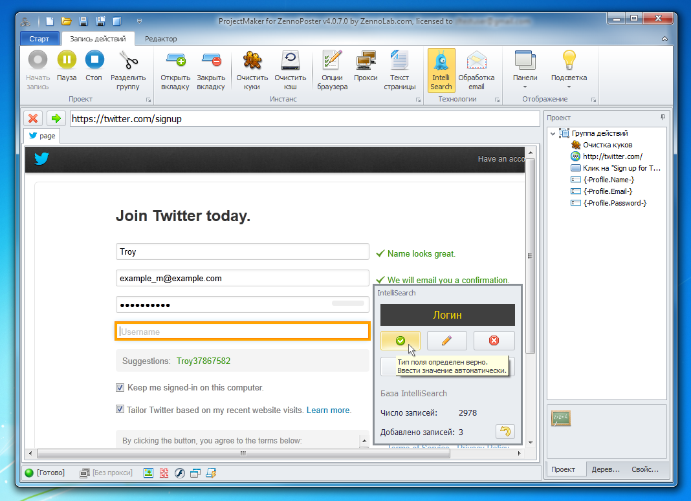Image resolution: width=691 pixels, height=501 pixels.
Task: Click the Username input field
Action: (x=243, y=332)
